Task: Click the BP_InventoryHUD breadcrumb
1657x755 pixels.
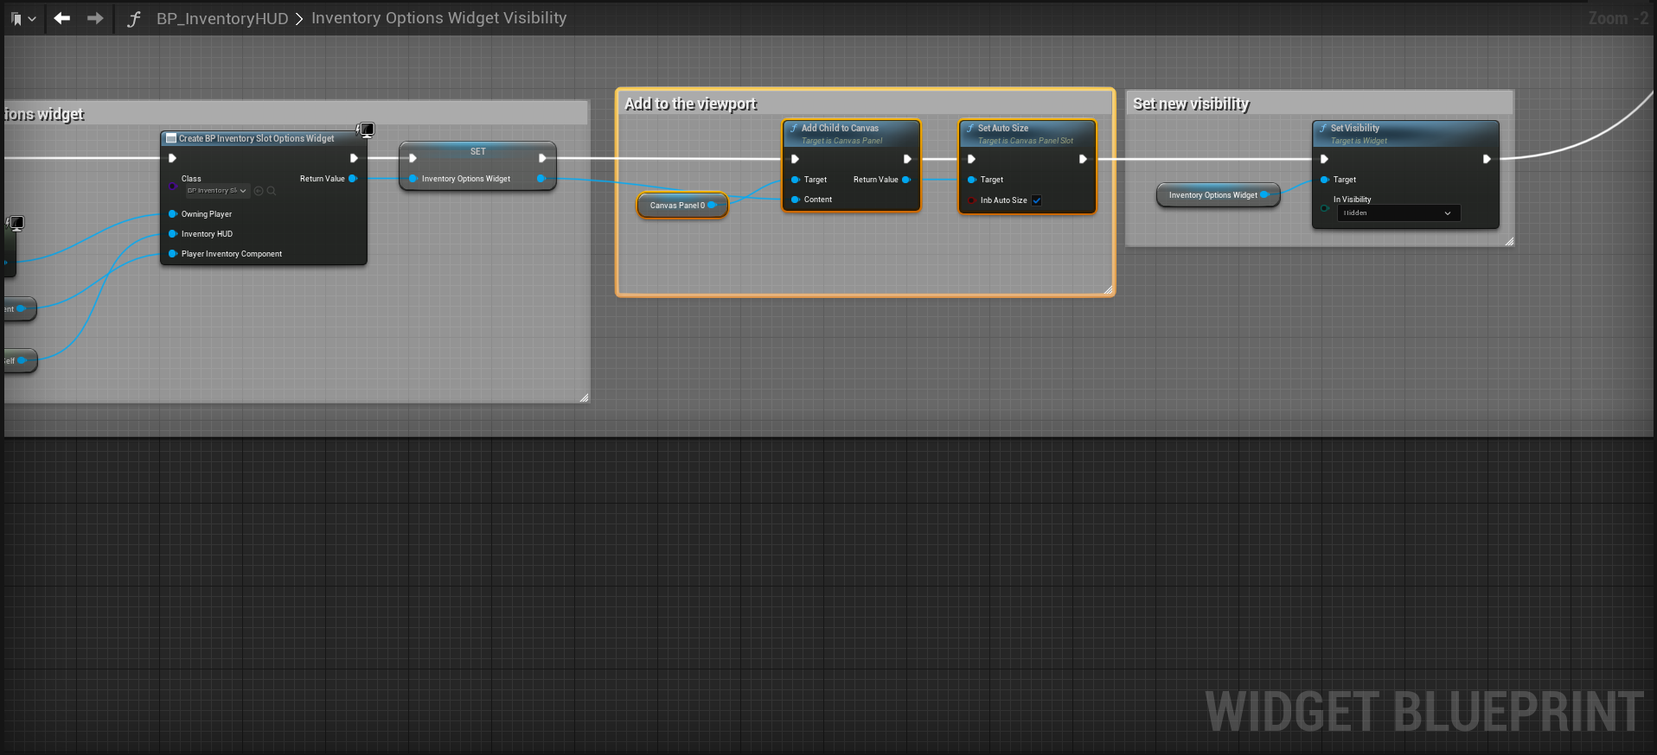Action: click(x=221, y=18)
